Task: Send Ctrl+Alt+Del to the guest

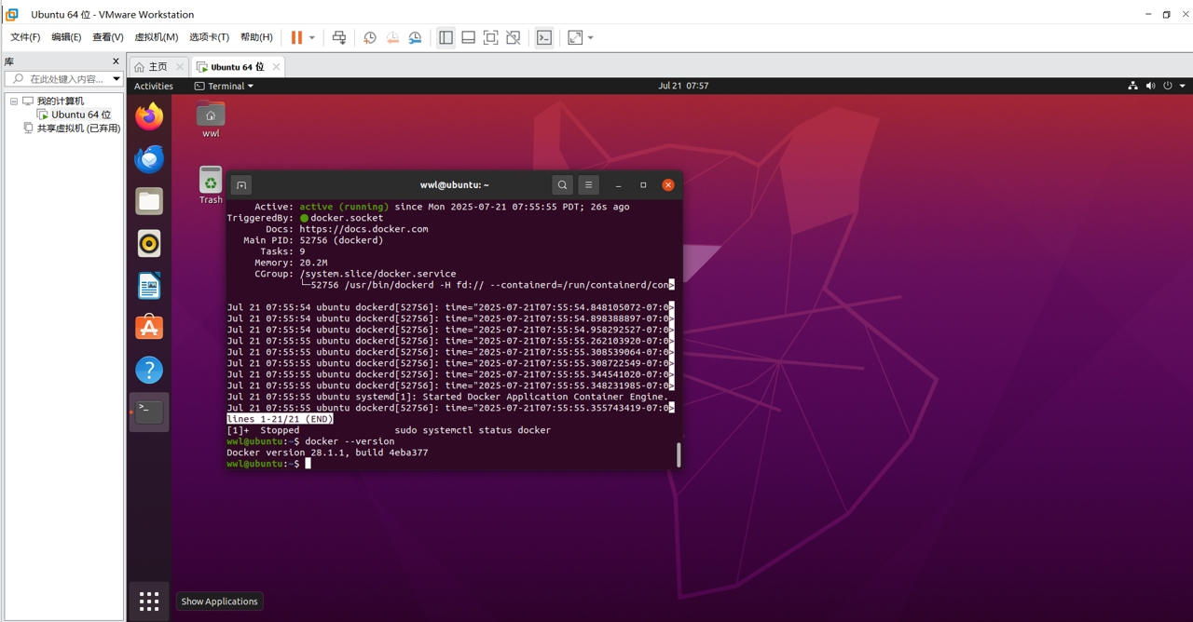Action: point(338,37)
